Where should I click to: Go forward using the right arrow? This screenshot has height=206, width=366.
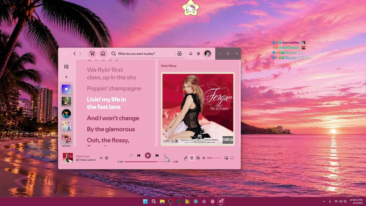tap(80, 54)
